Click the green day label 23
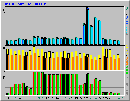 pos(91,98)
